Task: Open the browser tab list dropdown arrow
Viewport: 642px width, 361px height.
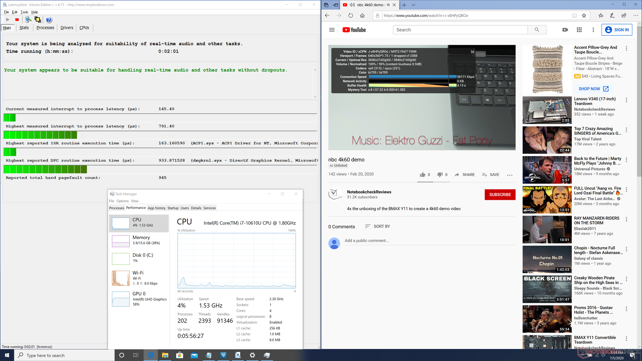Action: click(x=413, y=5)
